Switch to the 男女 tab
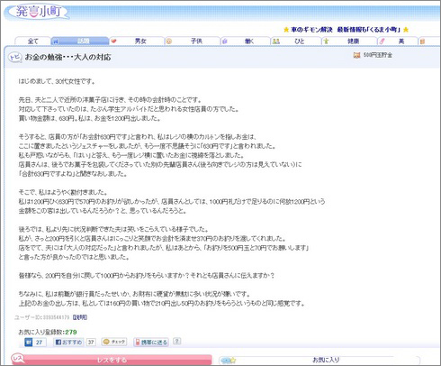The height and width of the screenshot is (366, 441). coord(140,41)
